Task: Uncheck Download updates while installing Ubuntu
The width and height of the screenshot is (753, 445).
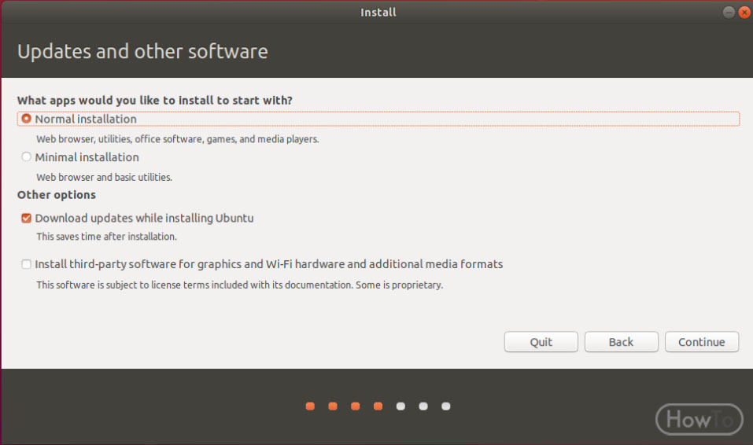Action: pyautogui.click(x=26, y=219)
